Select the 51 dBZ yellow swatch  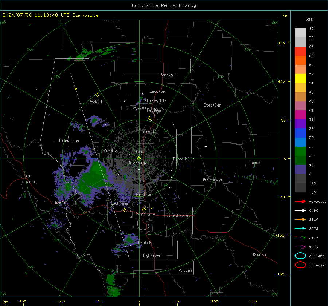click(300, 79)
